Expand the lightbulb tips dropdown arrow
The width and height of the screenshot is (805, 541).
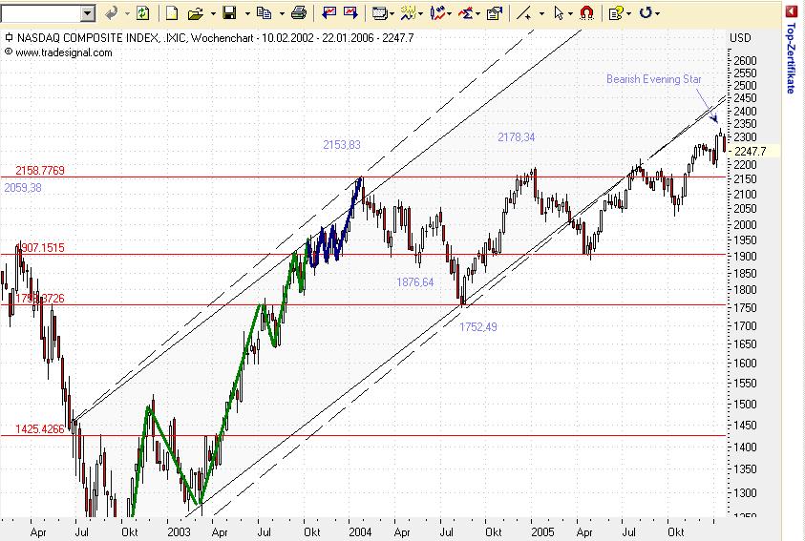click(629, 14)
